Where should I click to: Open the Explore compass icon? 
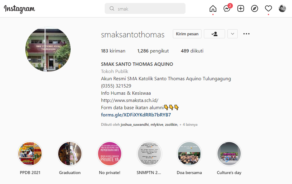(x=255, y=8)
